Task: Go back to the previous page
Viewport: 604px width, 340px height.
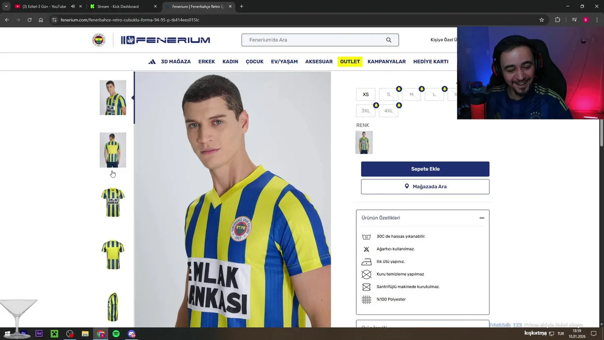Action: (x=7, y=20)
